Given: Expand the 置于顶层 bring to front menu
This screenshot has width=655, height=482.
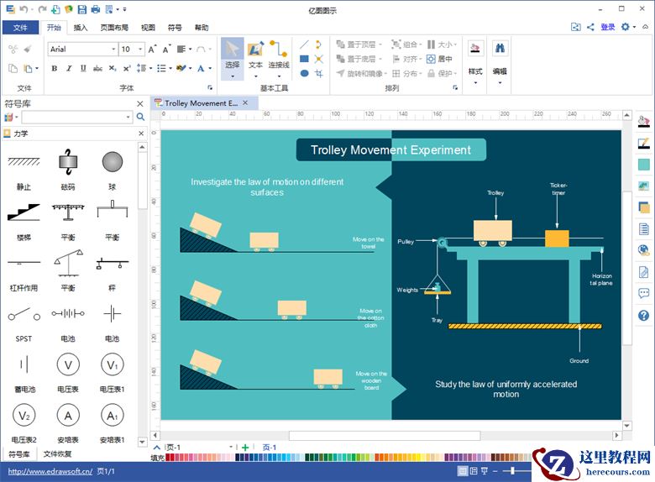Looking at the screenshot, I should 359,45.
